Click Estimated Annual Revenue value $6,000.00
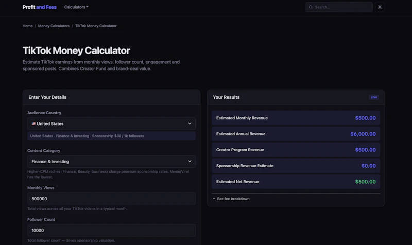The height and width of the screenshot is (245, 412). pyautogui.click(x=363, y=134)
